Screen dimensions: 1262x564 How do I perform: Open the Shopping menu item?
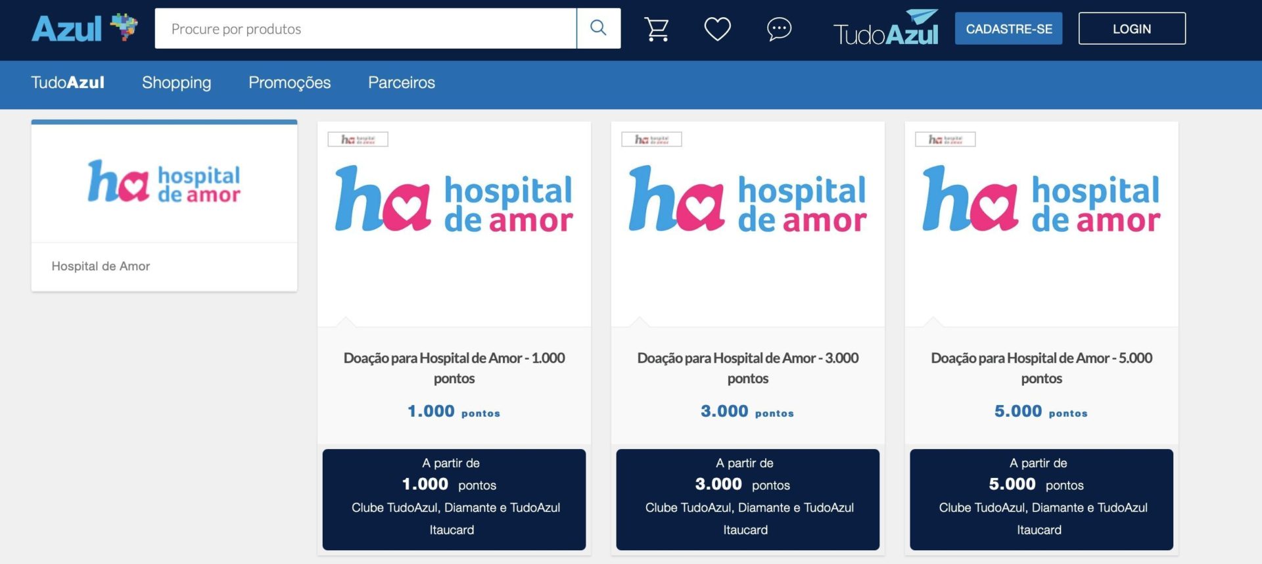pyautogui.click(x=176, y=83)
